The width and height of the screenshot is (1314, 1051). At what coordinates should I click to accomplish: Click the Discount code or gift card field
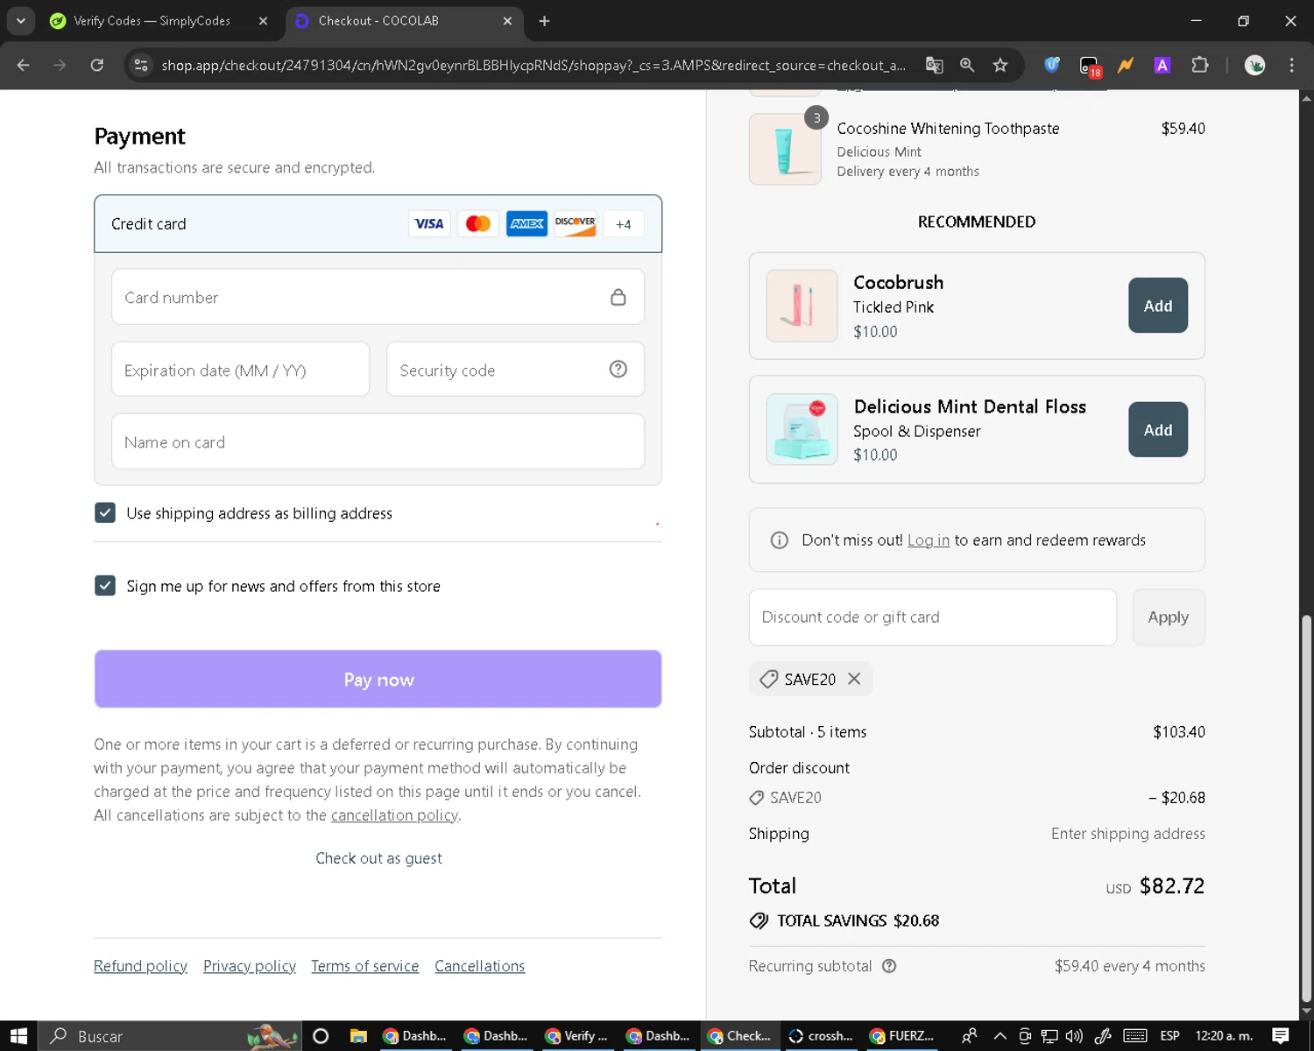click(932, 617)
